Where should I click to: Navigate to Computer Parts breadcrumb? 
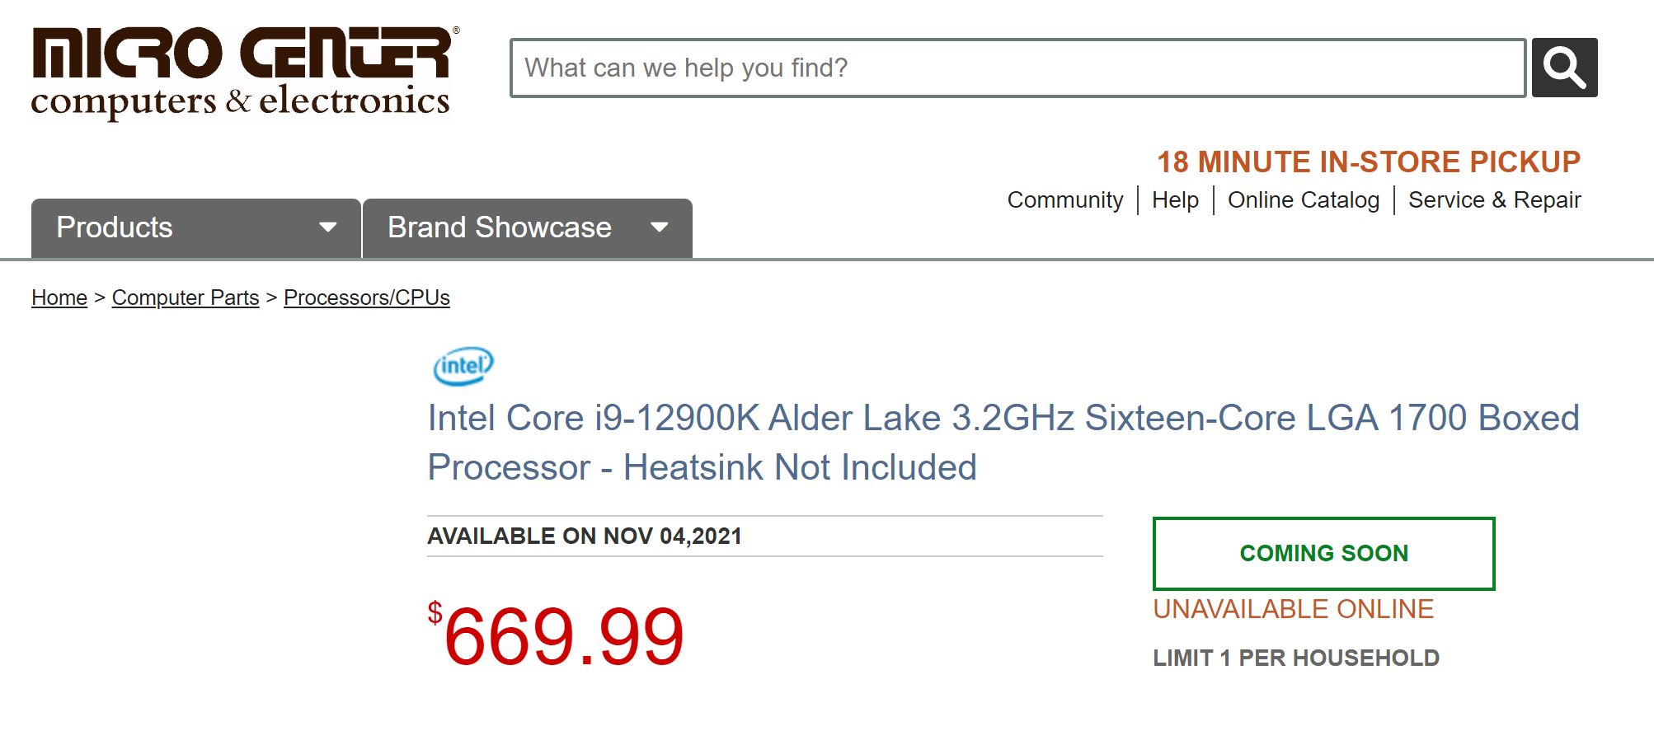click(186, 298)
